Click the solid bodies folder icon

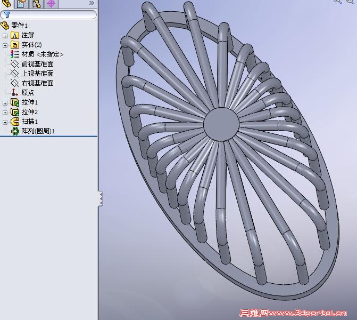[14, 45]
